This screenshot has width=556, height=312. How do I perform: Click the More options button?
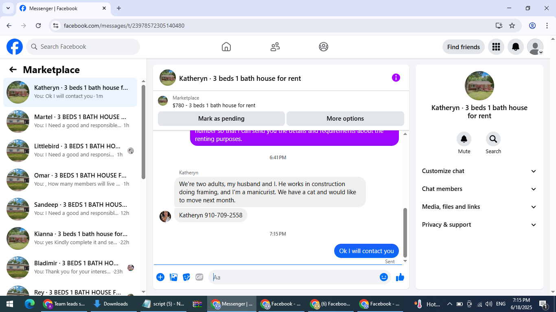[x=345, y=119]
